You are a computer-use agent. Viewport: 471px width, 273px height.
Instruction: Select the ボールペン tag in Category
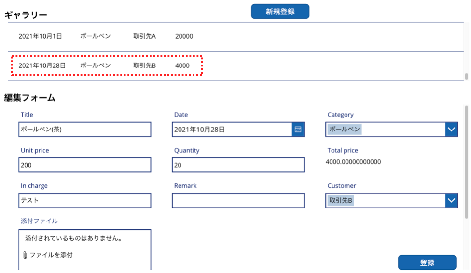pyautogui.click(x=345, y=130)
